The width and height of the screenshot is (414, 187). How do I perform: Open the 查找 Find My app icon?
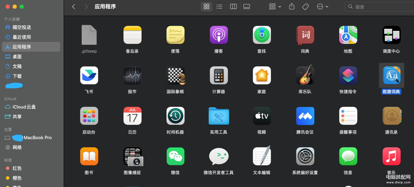point(262,35)
